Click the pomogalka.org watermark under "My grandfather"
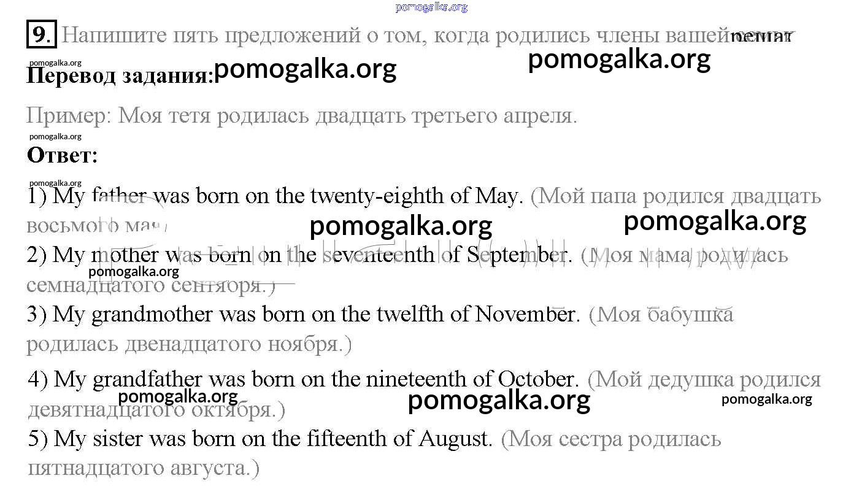Image resolution: width=862 pixels, height=489 pixels. [x=177, y=396]
